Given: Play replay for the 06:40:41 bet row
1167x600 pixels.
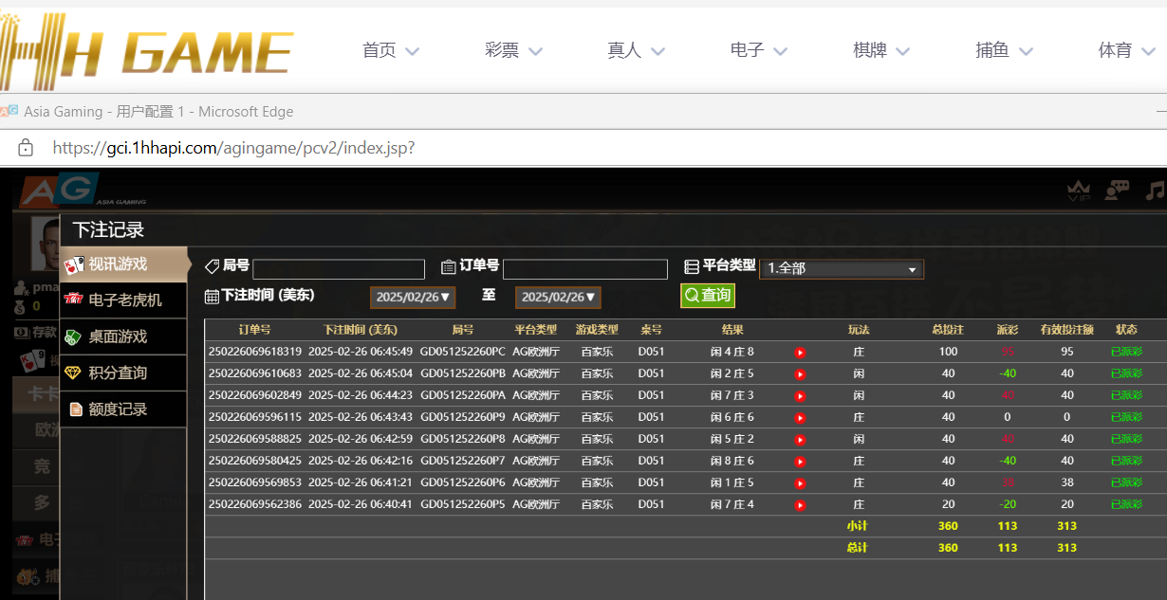Looking at the screenshot, I should tap(800, 505).
